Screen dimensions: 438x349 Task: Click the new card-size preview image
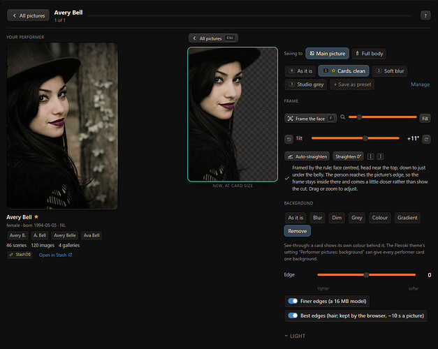(x=233, y=114)
